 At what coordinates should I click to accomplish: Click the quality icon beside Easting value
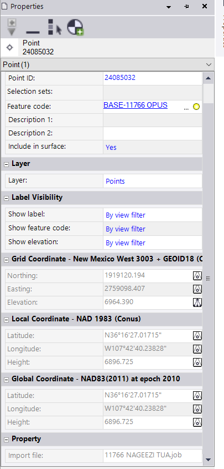tap(197, 289)
